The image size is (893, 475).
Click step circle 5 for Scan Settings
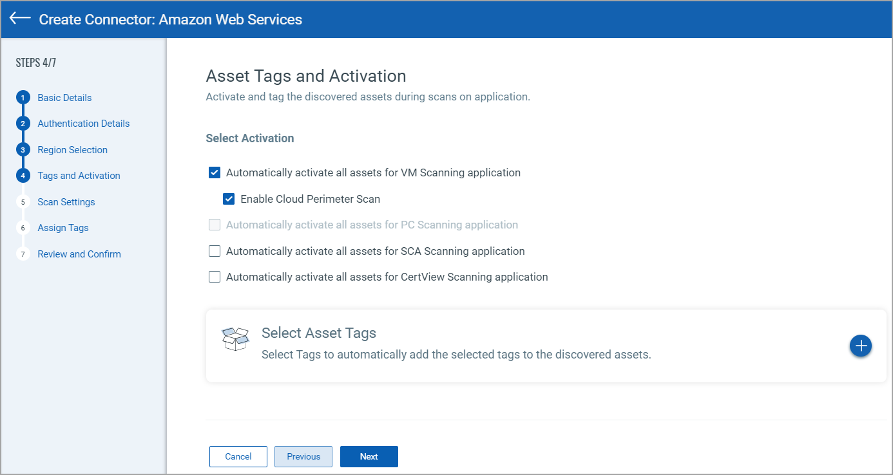coord(23,201)
